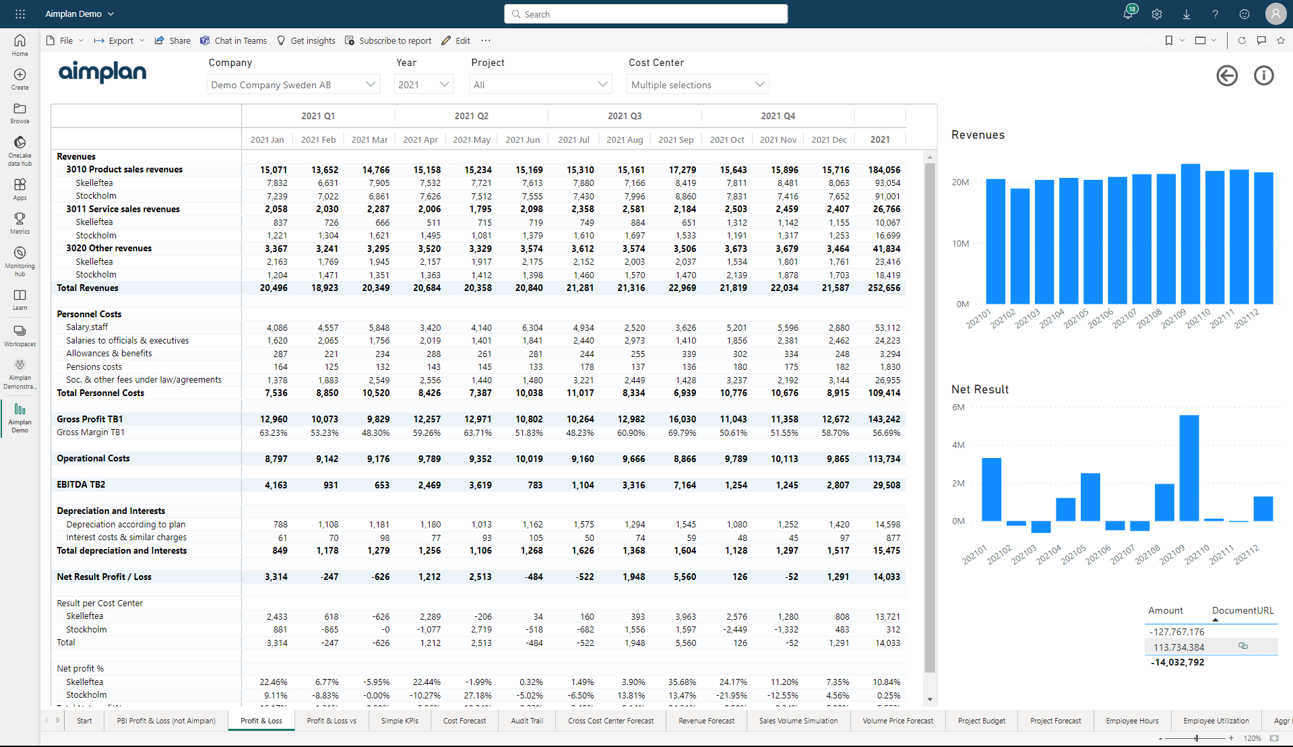Adjust the zoom level slider
The image size is (1293, 747).
coord(1197,738)
